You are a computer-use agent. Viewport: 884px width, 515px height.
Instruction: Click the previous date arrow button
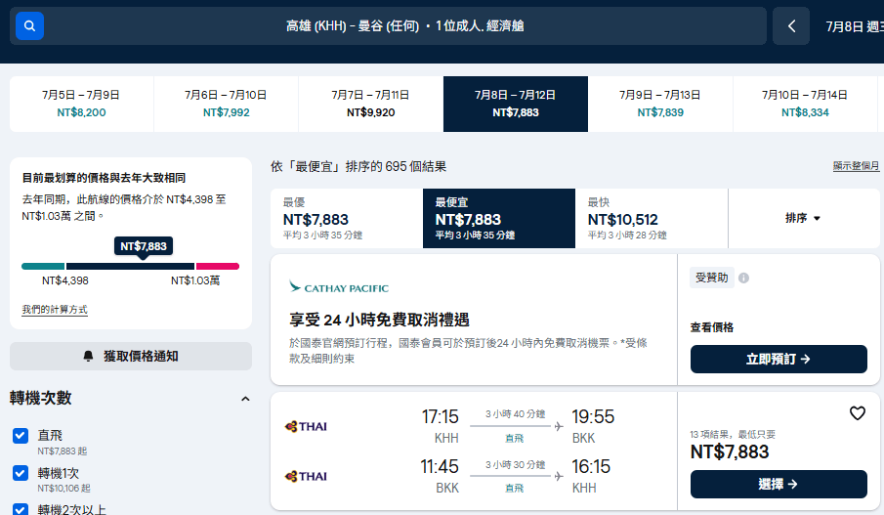click(791, 26)
